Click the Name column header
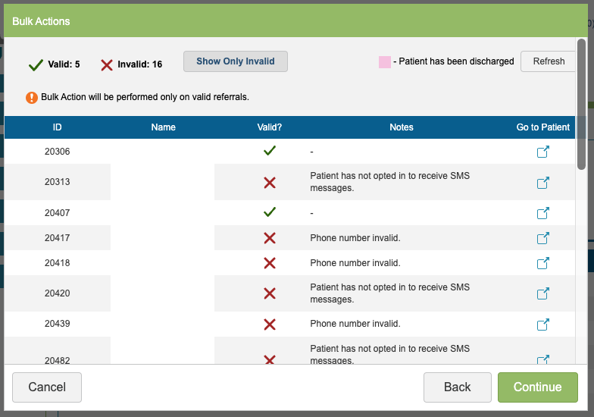Viewport: 594px width, 417px height. (x=163, y=127)
